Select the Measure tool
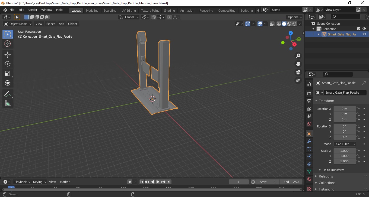 click(8, 103)
